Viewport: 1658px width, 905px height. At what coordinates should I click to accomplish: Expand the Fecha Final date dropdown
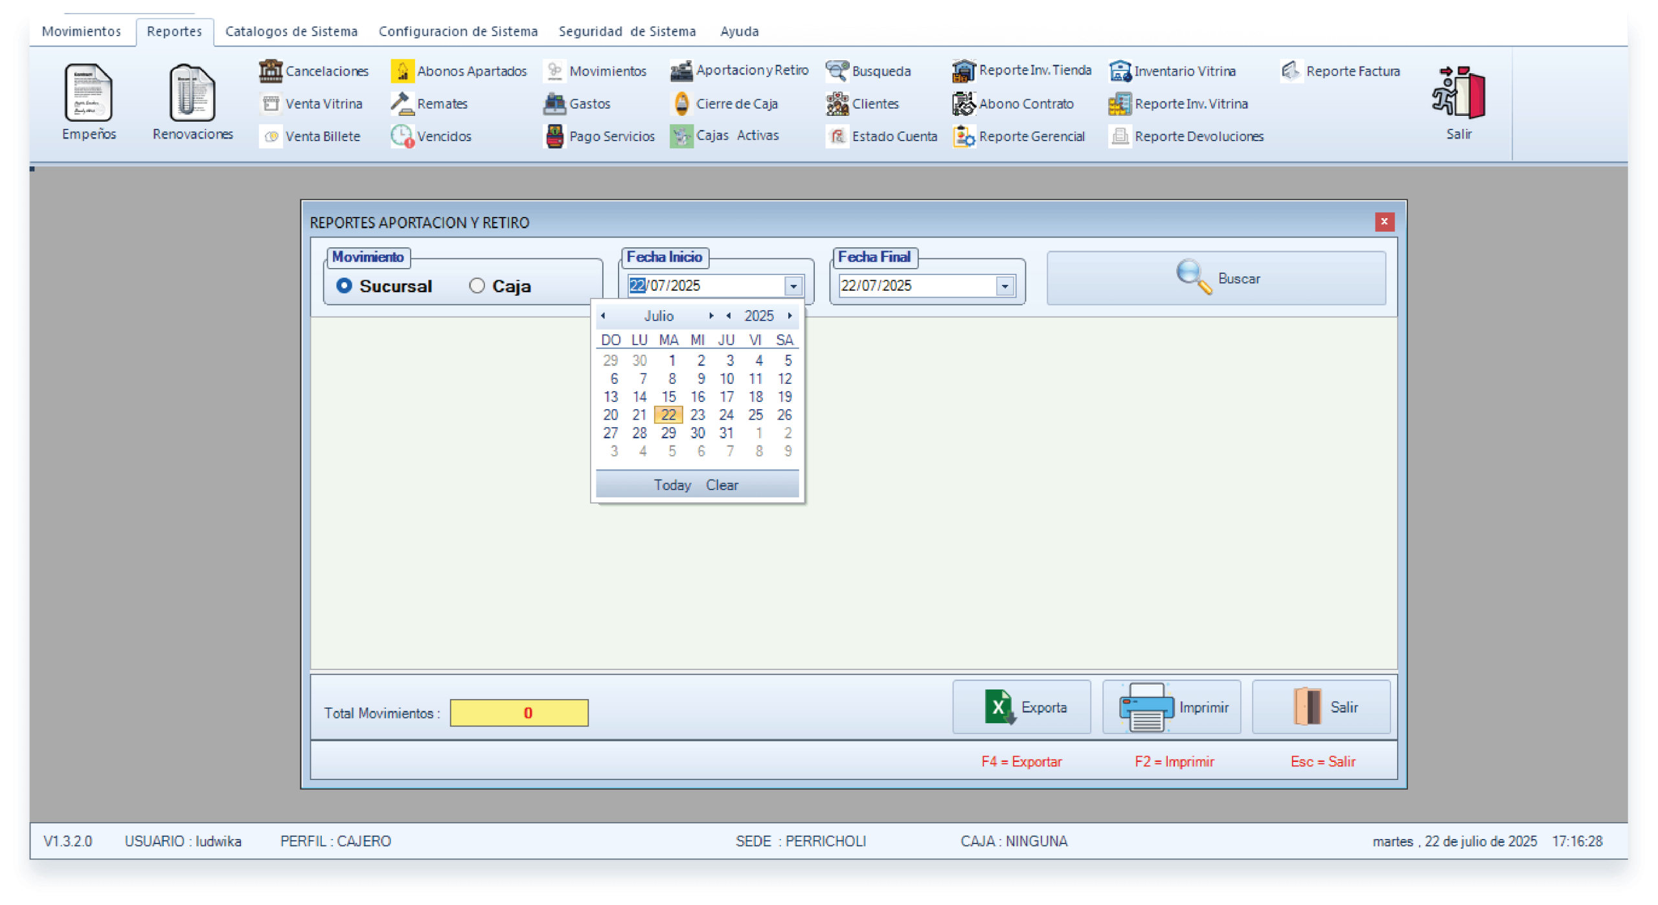click(1005, 286)
